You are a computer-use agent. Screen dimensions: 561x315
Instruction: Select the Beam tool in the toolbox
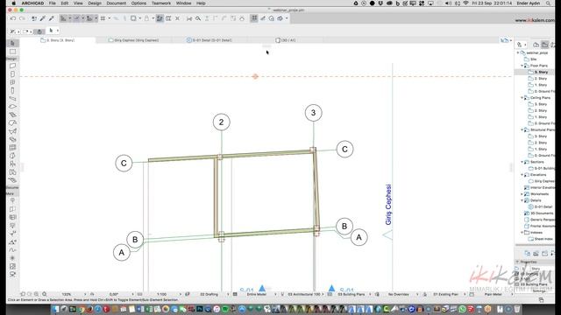coord(12,99)
